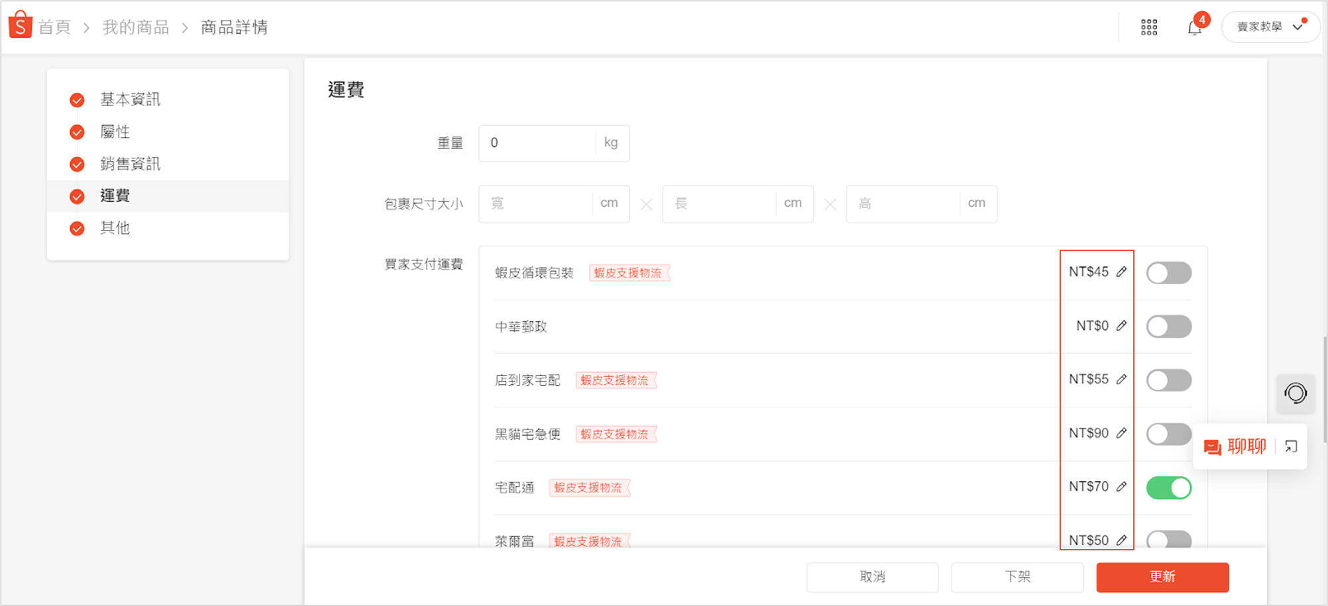Select 銷售資訊 in the sidebar
Viewport: 1328px width, 606px height.
tap(130, 164)
